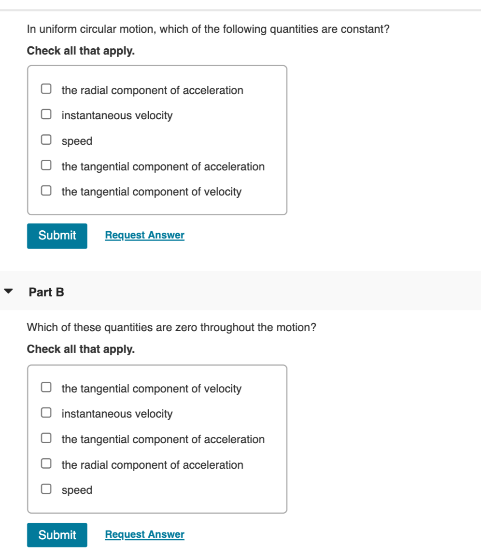The height and width of the screenshot is (559, 481).
Task: Click the Part B section header label
Action: pos(46,293)
